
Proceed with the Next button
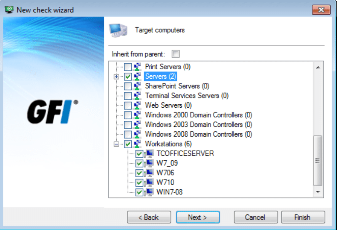(198, 217)
